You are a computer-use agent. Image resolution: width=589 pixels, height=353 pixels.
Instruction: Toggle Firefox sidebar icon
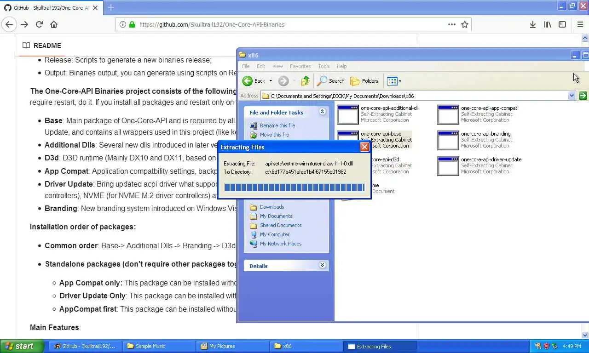click(562, 24)
